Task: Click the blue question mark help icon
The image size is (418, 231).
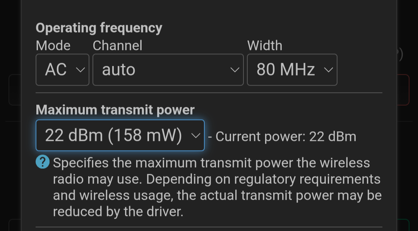Action: click(43, 162)
